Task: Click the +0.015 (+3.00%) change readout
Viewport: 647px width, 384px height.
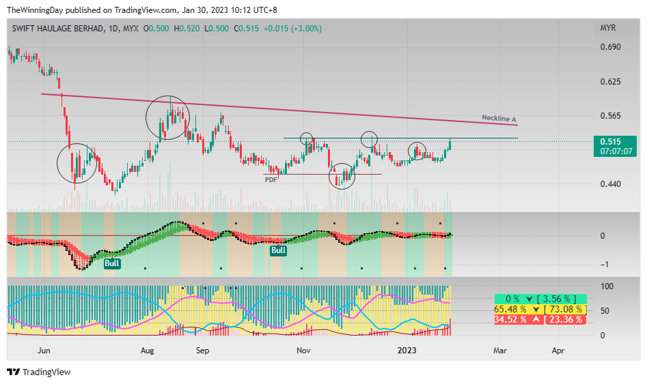Action: [x=292, y=29]
